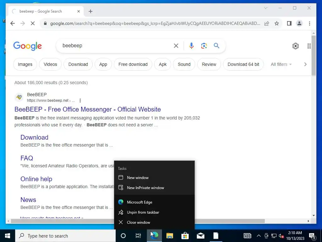
Task: Open the BeeBEEP result options menu
Action: pos(80,101)
